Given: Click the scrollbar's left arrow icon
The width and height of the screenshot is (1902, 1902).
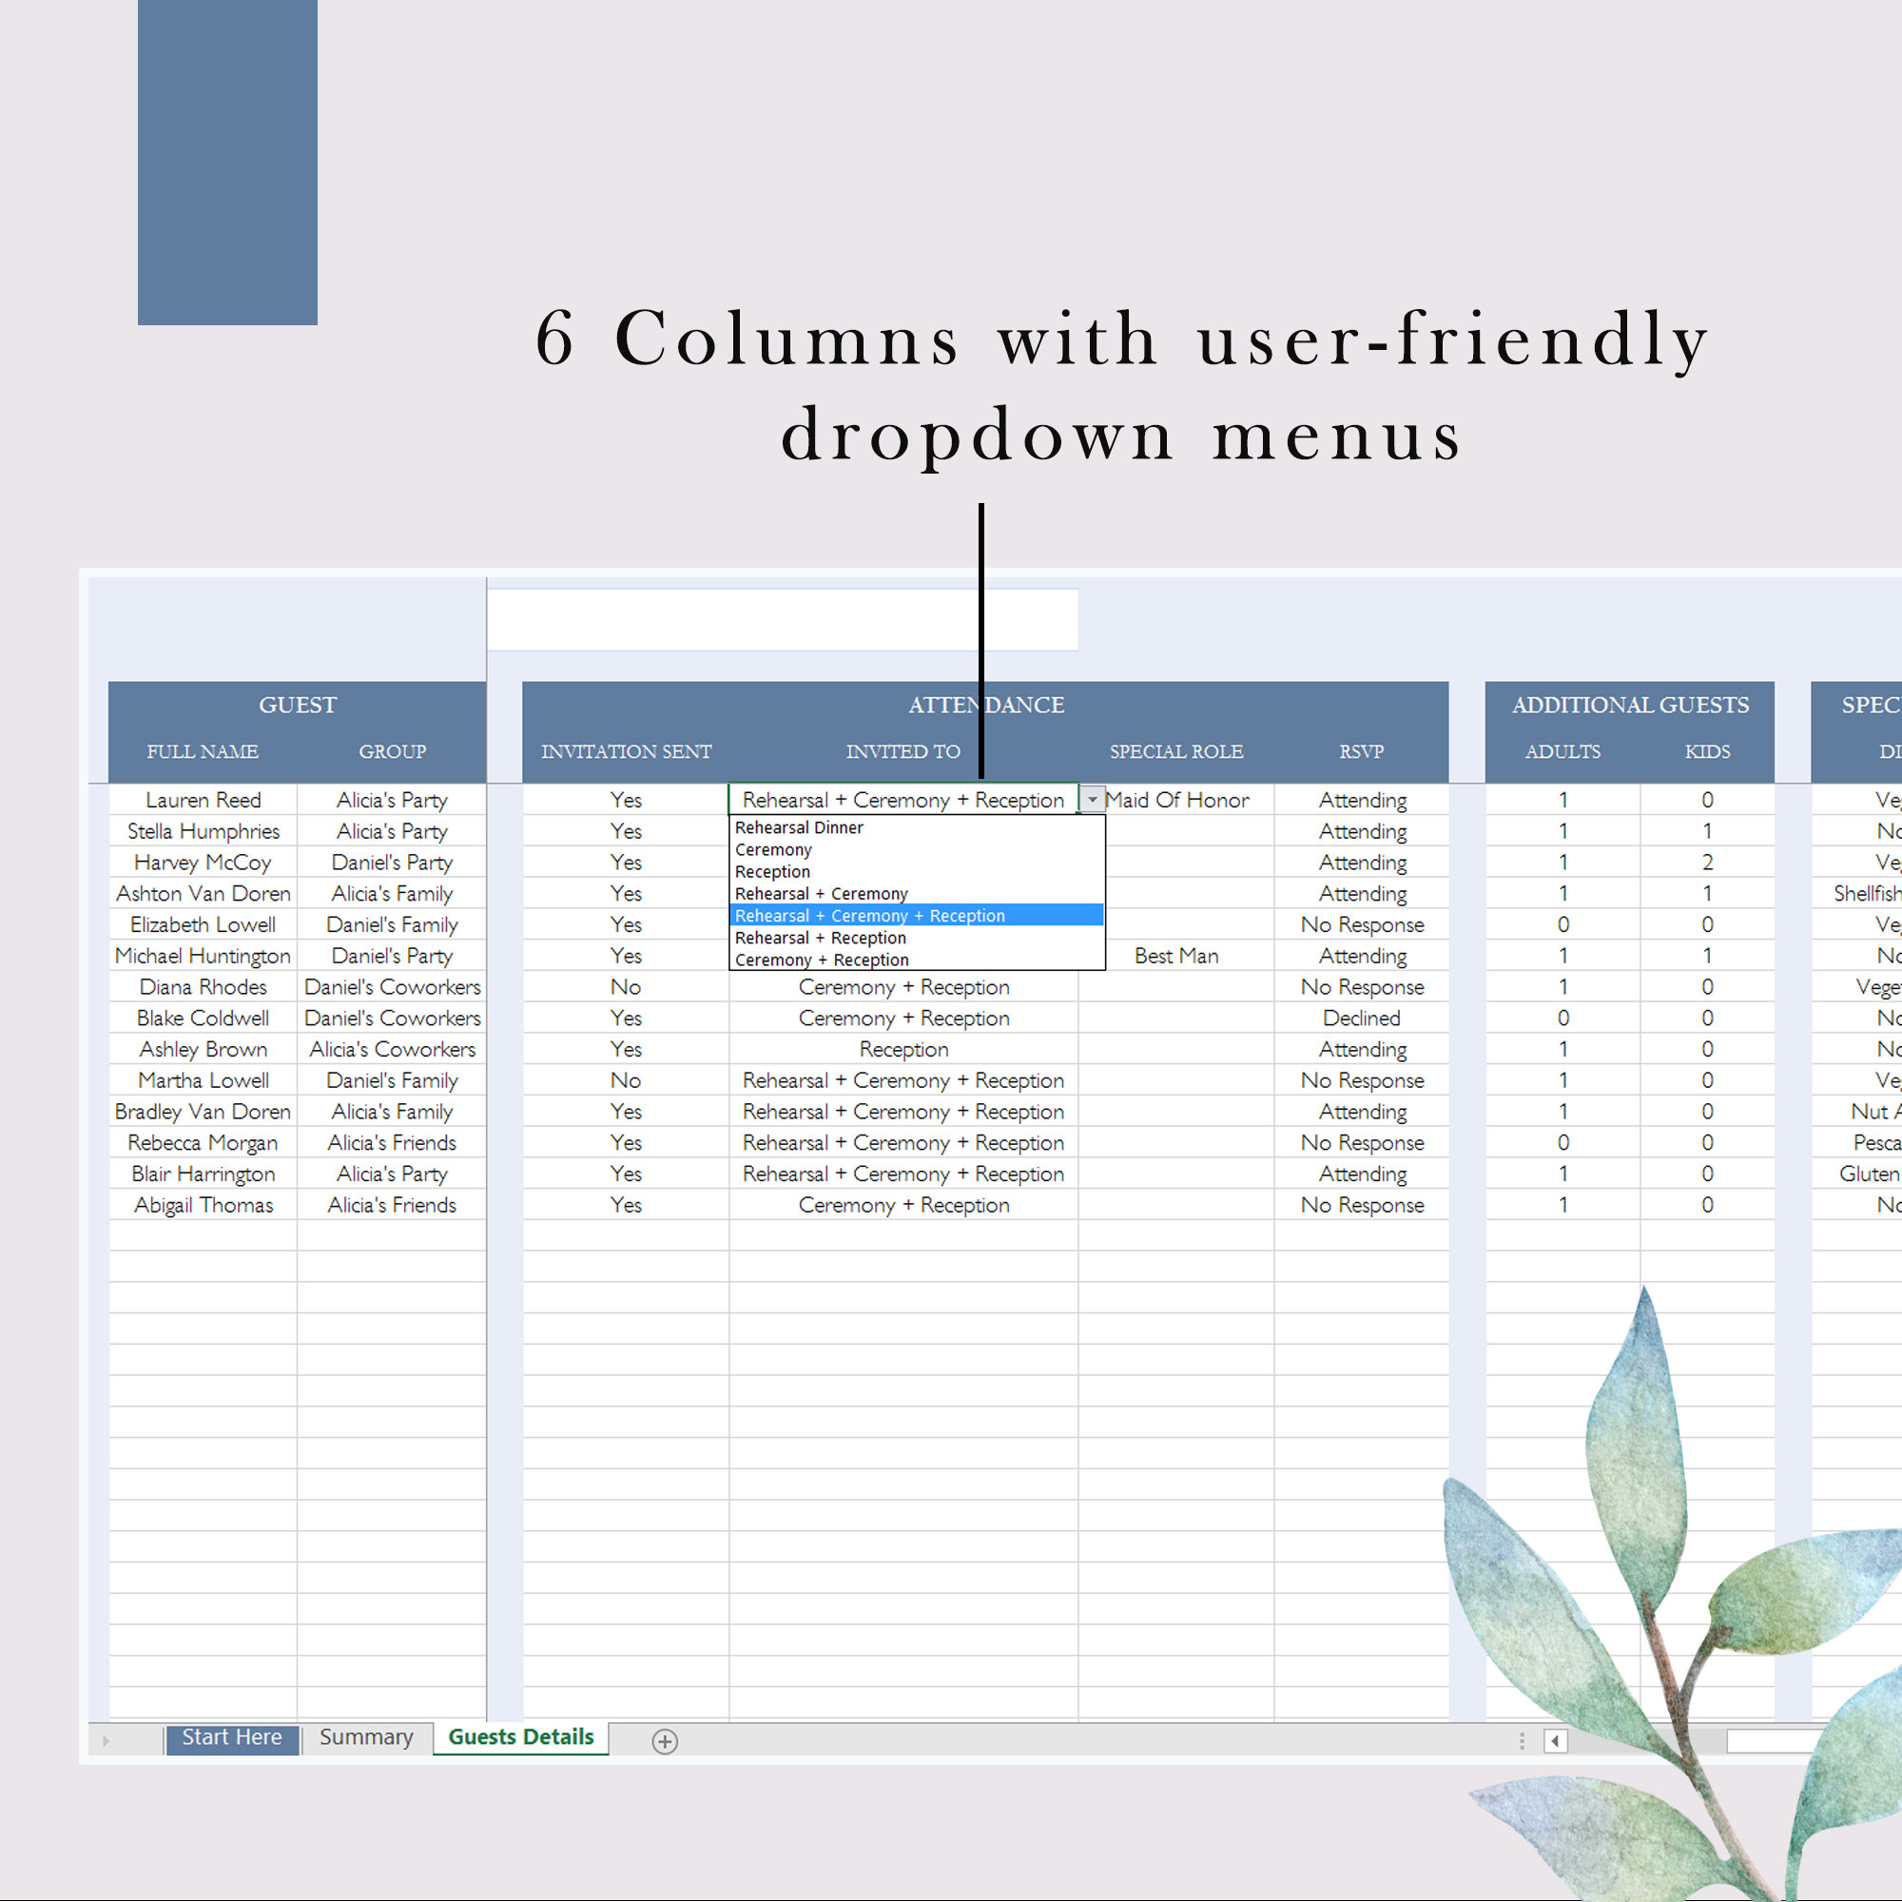Looking at the screenshot, I should (x=1557, y=1740).
